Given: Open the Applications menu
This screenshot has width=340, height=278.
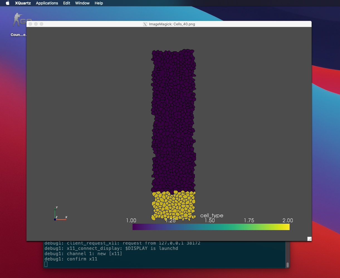Looking at the screenshot, I should point(47,3).
